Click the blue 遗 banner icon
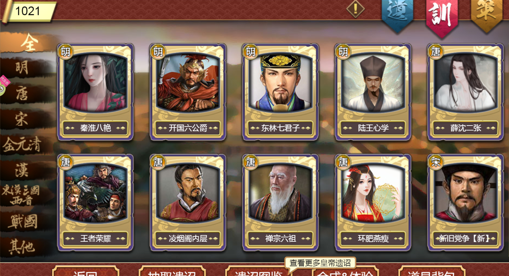 point(397,15)
